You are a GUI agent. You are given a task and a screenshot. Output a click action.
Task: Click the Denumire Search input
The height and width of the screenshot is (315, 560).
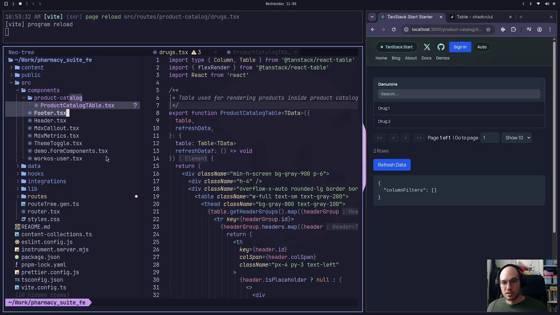pyautogui.click(x=459, y=94)
